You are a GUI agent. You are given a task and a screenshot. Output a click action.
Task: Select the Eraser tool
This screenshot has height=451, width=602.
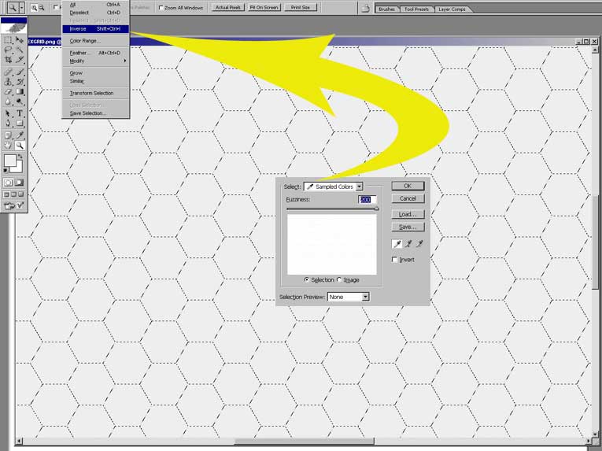(8, 92)
